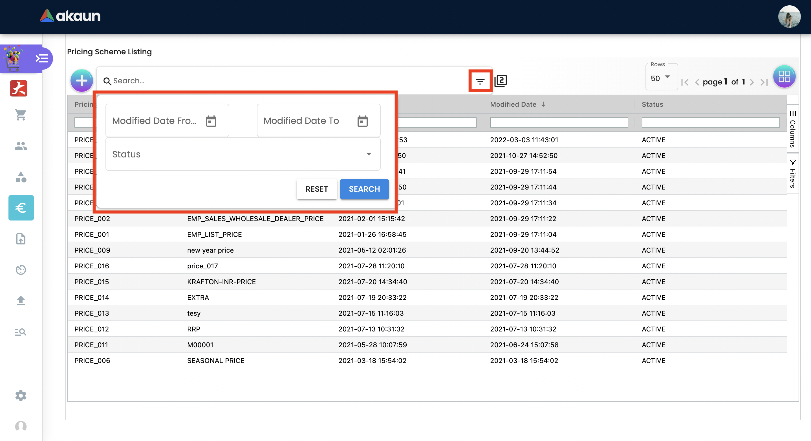This screenshot has width=811, height=441.
Task: Sort by Modified Date column header
Action: tap(513, 104)
